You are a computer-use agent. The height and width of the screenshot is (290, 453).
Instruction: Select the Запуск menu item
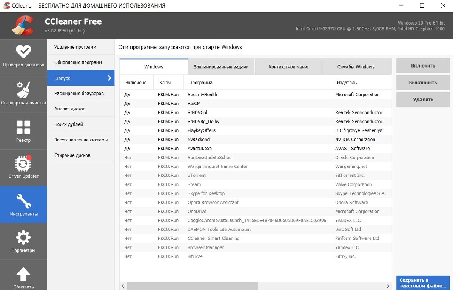click(81, 78)
